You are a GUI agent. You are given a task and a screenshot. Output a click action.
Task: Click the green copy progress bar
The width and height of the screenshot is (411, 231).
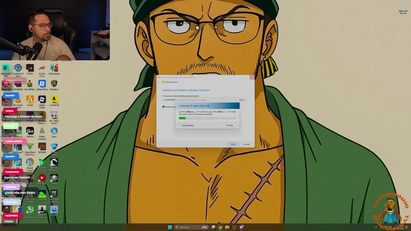207,118
